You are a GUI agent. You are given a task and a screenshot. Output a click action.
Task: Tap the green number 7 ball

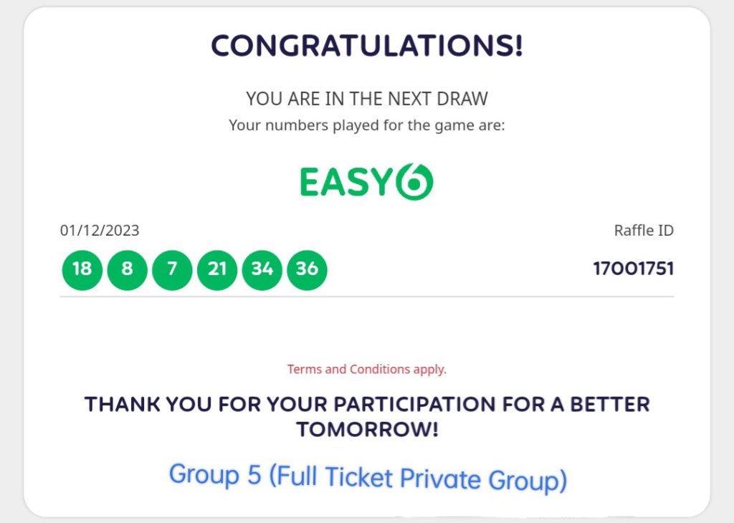point(172,269)
